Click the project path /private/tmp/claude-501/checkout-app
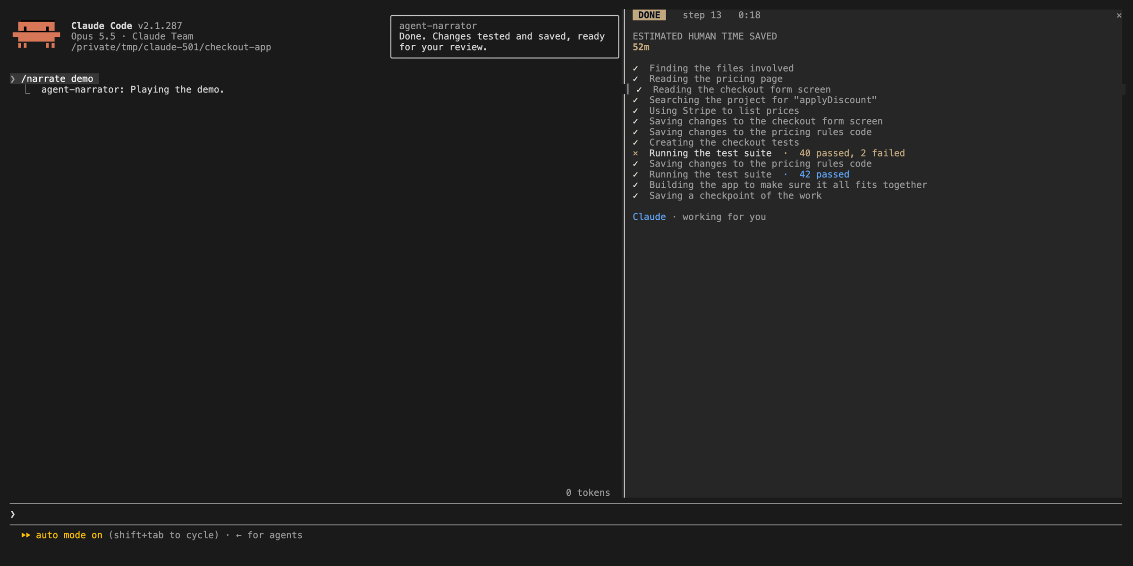Viewport: 1133px width, 566px height. pos(171,47)
